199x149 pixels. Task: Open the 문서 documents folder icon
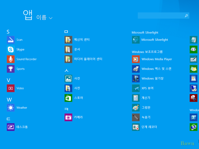tap(68, 49)
